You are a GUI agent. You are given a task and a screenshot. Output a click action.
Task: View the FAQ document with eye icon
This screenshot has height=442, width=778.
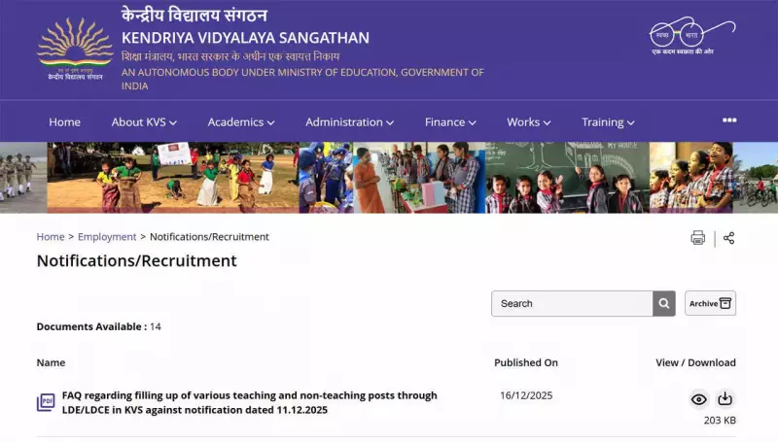(x=698, y=399)
